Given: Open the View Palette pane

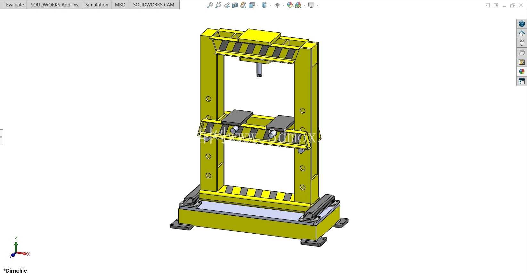Looking at the screenshot, I should tap(522, 62).
